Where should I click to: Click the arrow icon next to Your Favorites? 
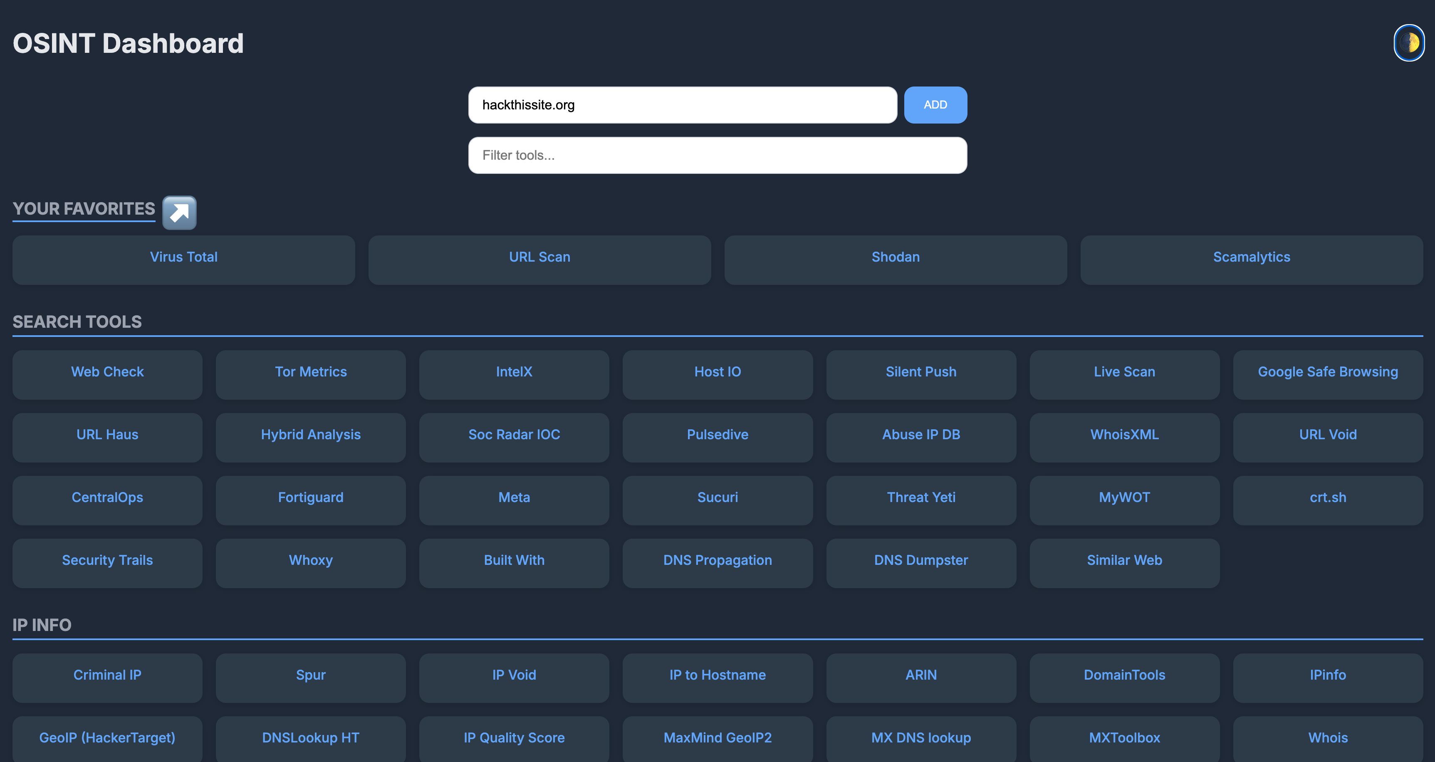(x=179, y=212)
